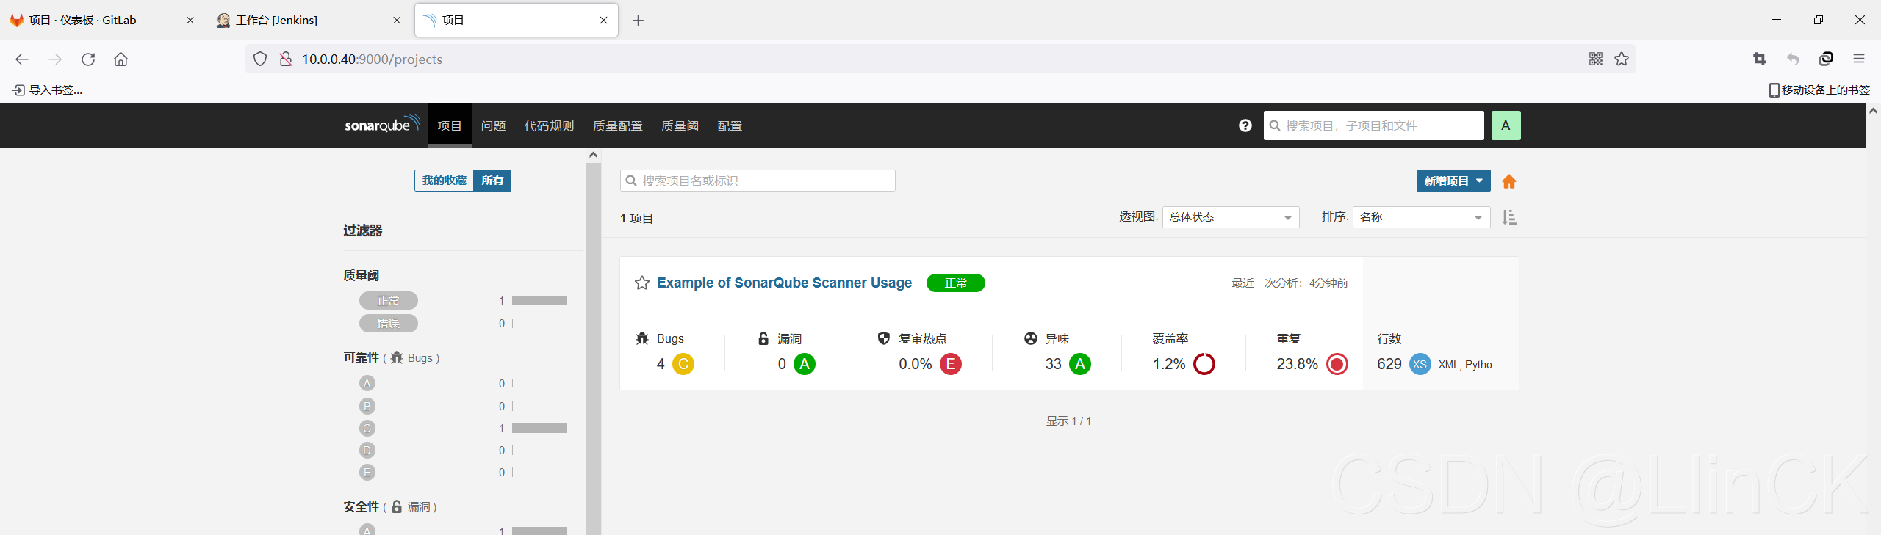Open the 项目 navigation tab
This screenshot has height=535, width=1881.
pyautogui.click(x=450, y=125)
